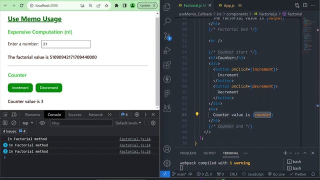Open the Default levels dropdown

click(x=128, y=123)
